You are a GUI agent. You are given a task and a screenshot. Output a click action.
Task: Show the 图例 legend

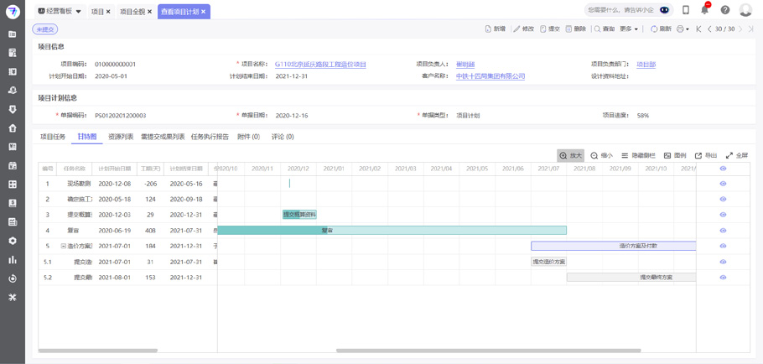[x=675, y=155]
